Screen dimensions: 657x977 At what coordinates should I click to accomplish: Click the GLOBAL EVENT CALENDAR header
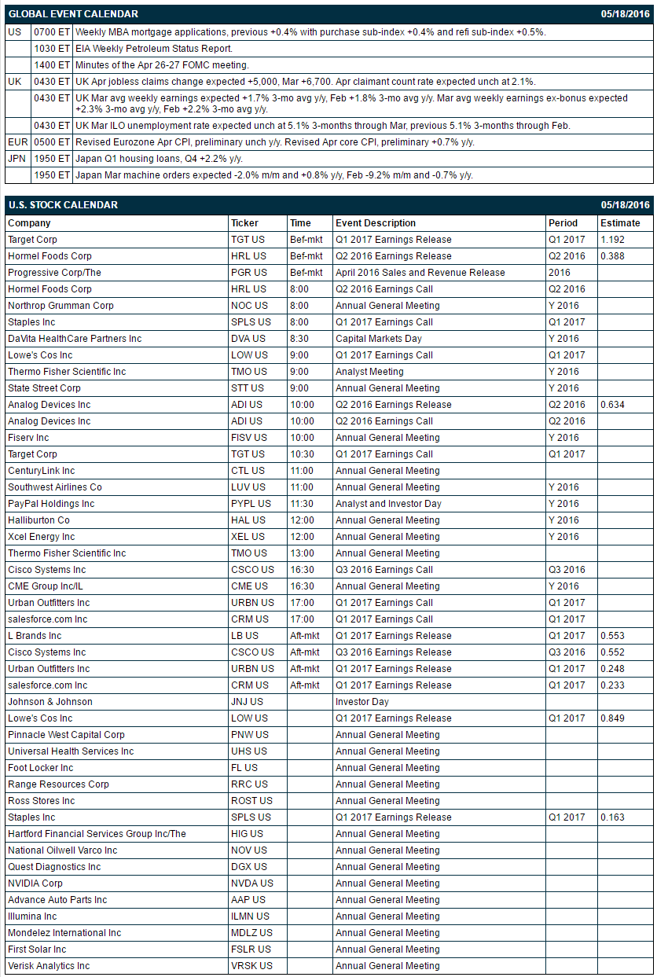click(x=73, y=14)
